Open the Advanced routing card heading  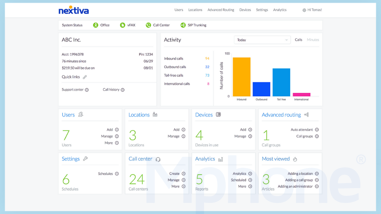click(x=281, y=115)
